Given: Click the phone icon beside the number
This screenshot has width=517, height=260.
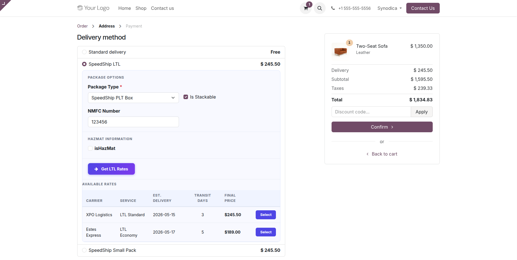Looking at the screenshot, I should 333,8.
